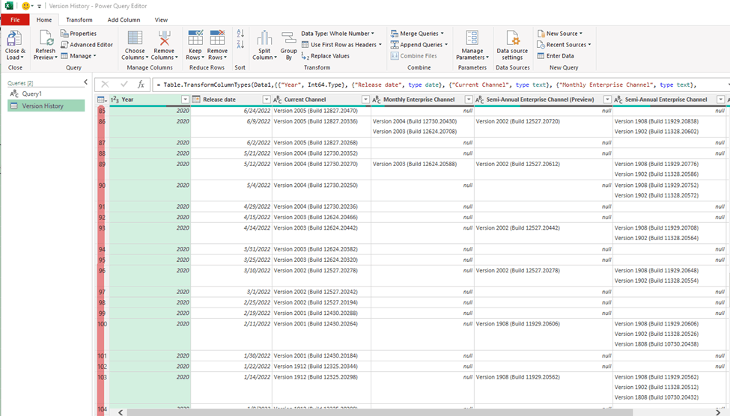Screen dimensions: 730x416
Task: Open Quick Access Toolbar customize dropdown
Action: 39,6
